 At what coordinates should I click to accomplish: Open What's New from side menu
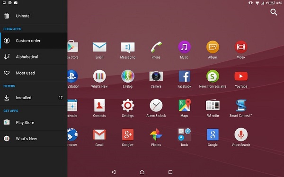(34, 139)
